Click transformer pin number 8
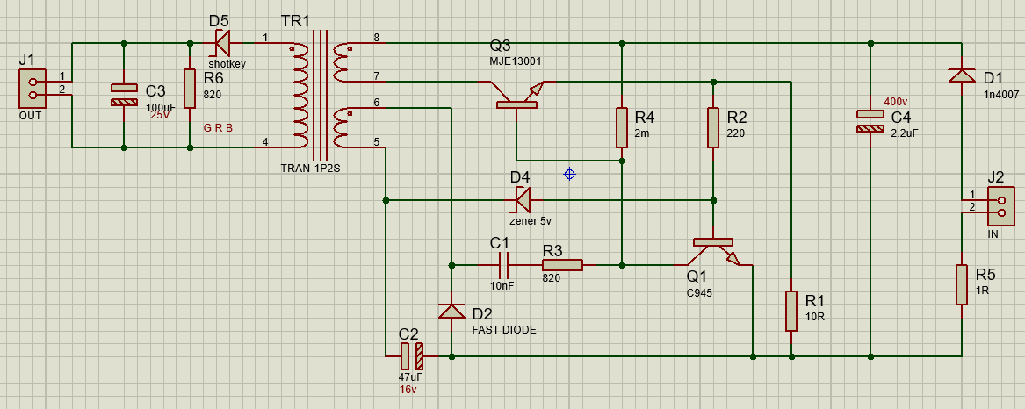 click(376, 37)
